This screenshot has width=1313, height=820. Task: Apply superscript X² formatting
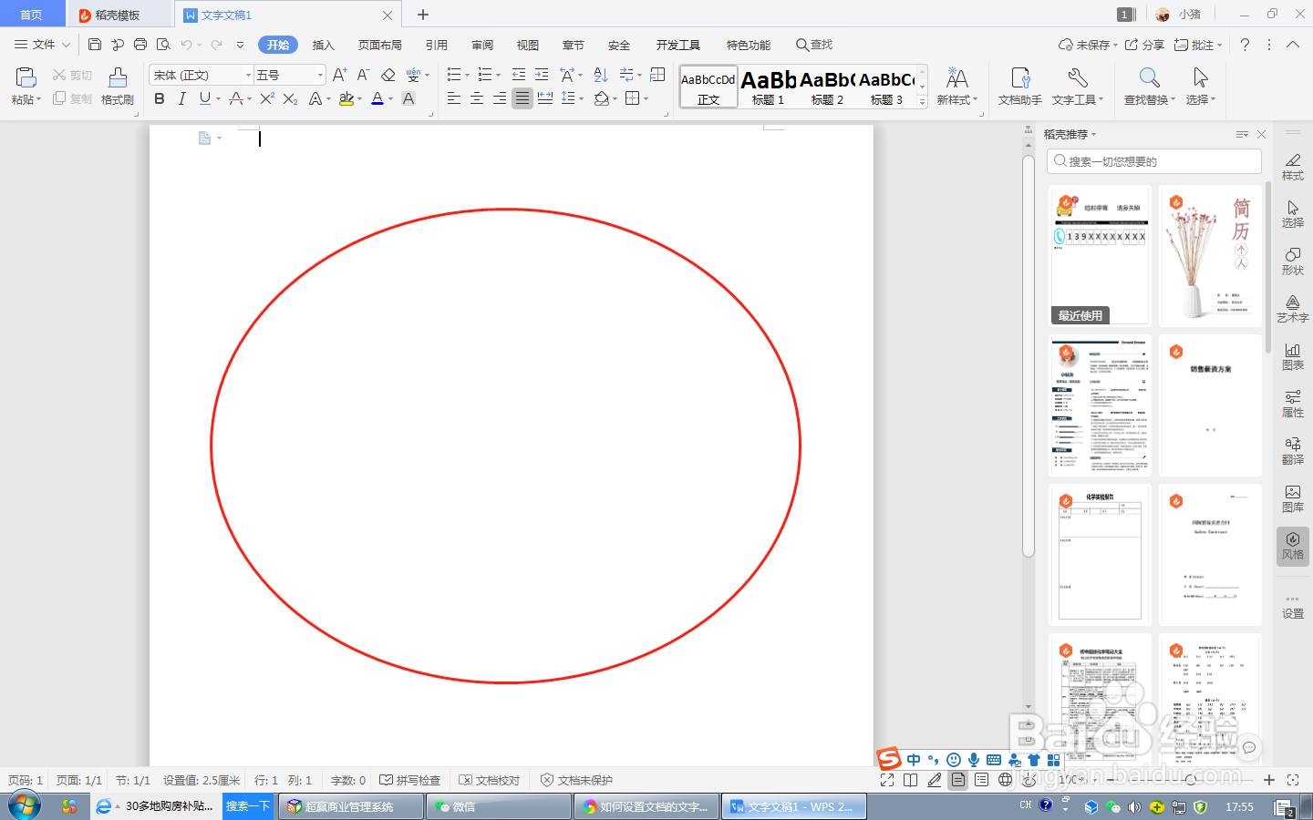tap(267, 98)
